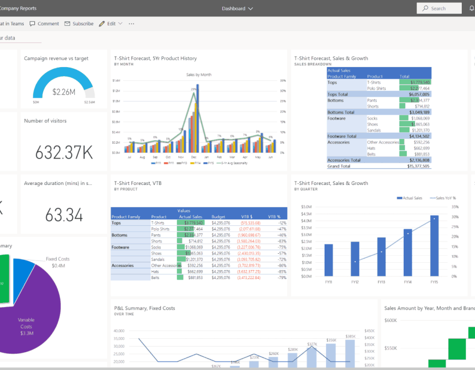The width and height of the screenshot is (475, 370).
Task: Expand the Dashboard title dropdown
Action: coord(250,8)
